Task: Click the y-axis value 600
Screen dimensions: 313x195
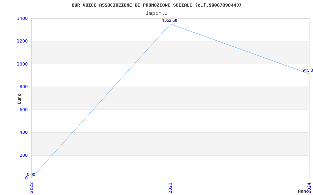Action: click(x=23, y=110)
